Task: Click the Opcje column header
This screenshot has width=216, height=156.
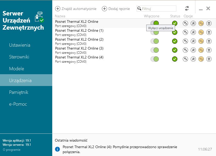Action: pos(188,16)
